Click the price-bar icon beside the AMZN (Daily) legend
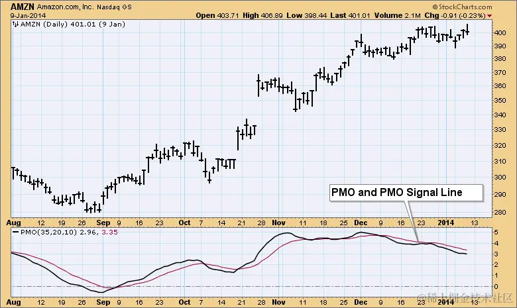The image size is (517, 308). (x=15, y=24)
